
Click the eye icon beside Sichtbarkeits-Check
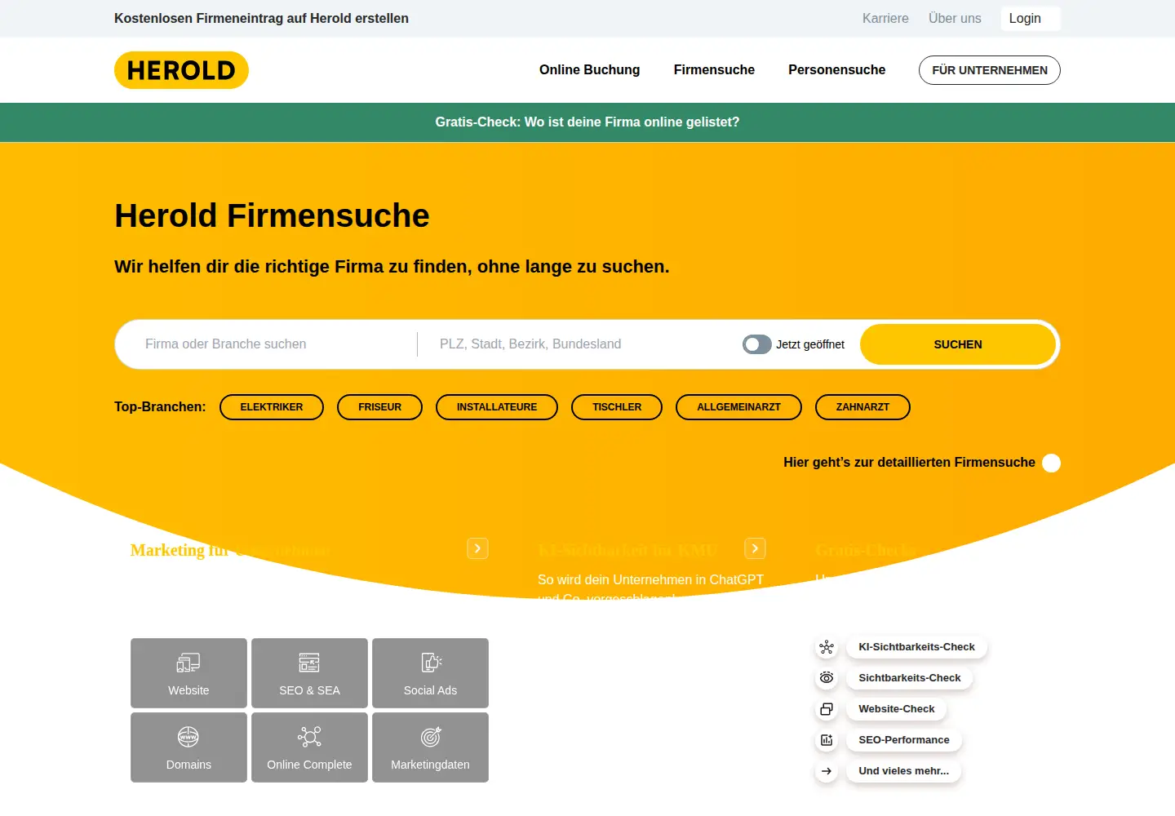tap(827, 678)
